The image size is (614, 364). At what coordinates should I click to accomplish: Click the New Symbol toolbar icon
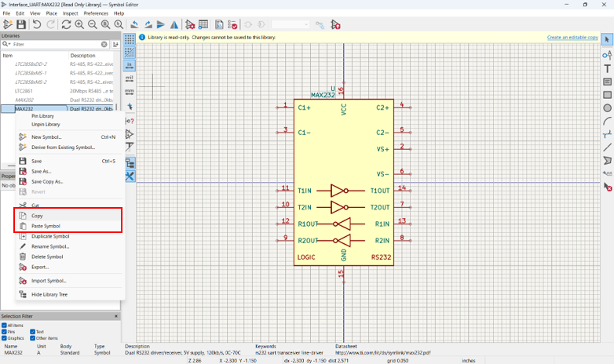(x=7, y=24)
